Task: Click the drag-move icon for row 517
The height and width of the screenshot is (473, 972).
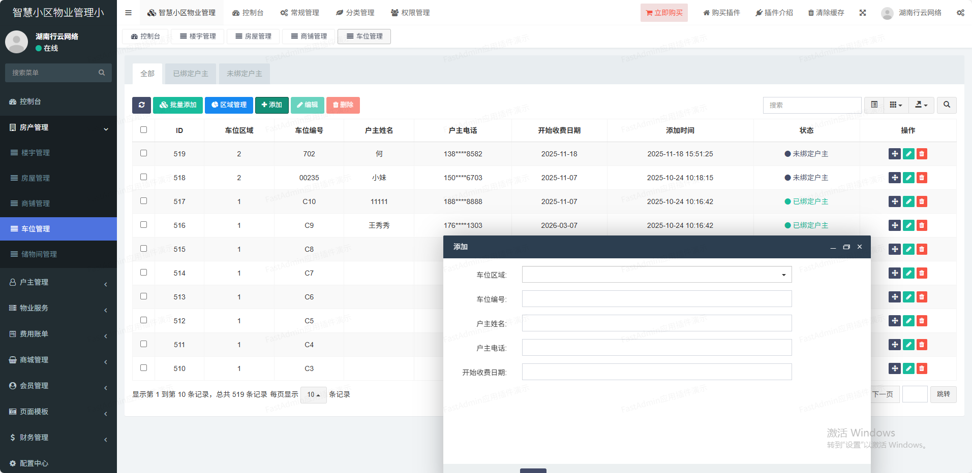Action: 895,201
